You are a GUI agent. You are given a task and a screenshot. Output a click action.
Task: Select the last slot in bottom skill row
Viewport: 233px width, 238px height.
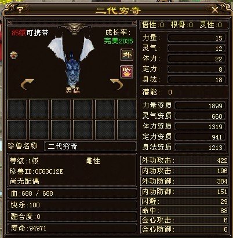point(127,130)
